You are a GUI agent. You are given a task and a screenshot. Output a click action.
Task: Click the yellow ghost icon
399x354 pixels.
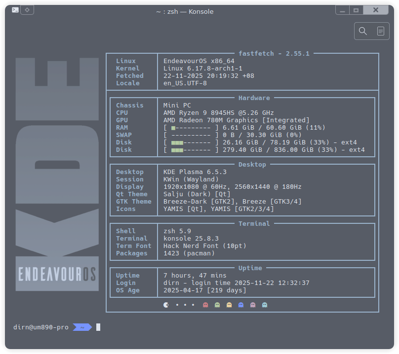[229, 305]
